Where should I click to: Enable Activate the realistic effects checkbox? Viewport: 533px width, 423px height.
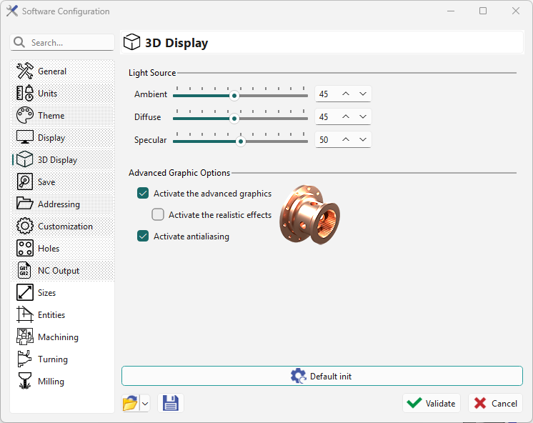[158, 215]
